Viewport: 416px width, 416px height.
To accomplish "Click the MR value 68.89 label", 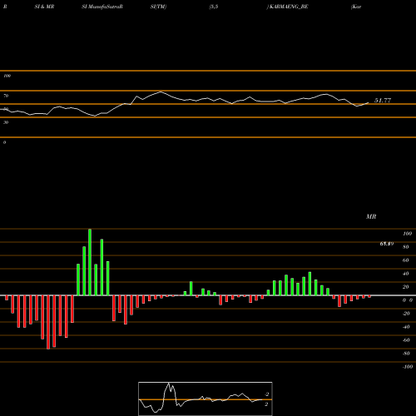I will (x=387, y=244).
